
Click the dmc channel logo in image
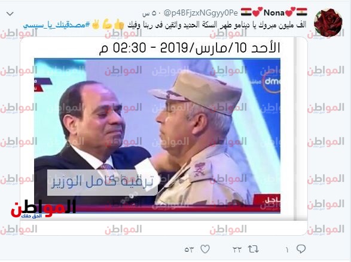pyautogui.click(x=271, y=82)
